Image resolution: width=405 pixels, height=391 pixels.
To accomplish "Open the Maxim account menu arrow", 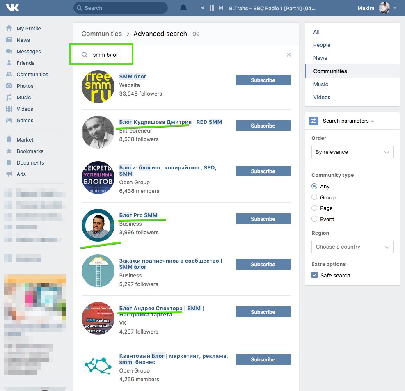I will tap(395, 8).
